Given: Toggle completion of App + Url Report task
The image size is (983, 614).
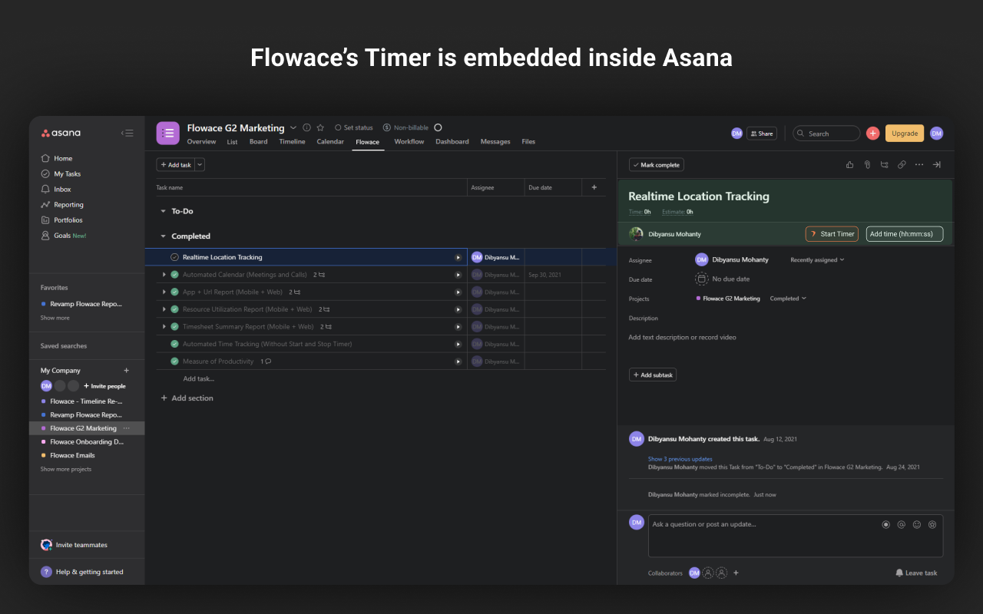Looking at the screenshot, I should tap(174, 292).
